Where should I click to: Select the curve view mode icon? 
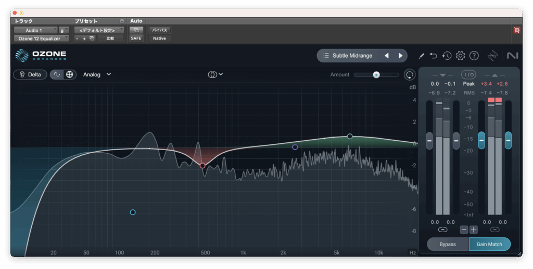point(57,74)
